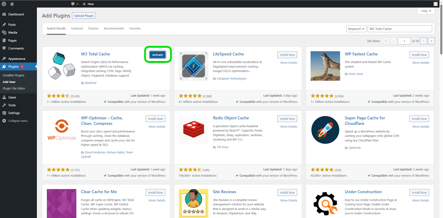
Task: Open the Dashboard sidebar icon
Action: [x=4, y=14]
